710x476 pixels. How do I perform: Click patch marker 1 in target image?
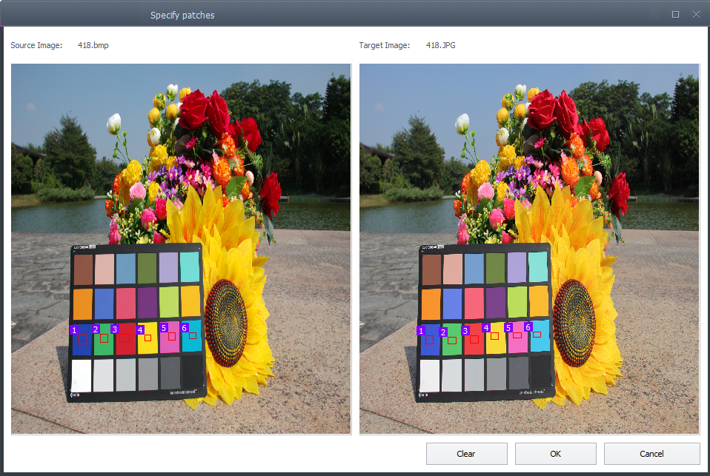coord(429,339)
